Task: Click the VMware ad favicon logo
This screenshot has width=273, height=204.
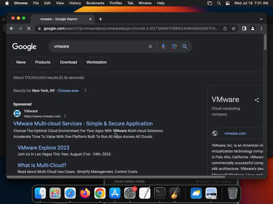Action: coord(17,113)
